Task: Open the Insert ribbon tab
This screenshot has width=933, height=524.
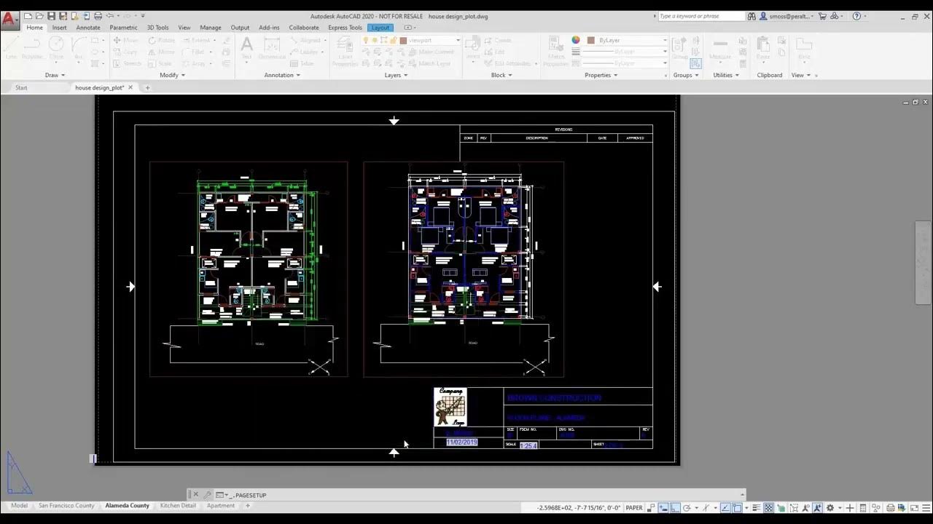Action: point(59,28)
